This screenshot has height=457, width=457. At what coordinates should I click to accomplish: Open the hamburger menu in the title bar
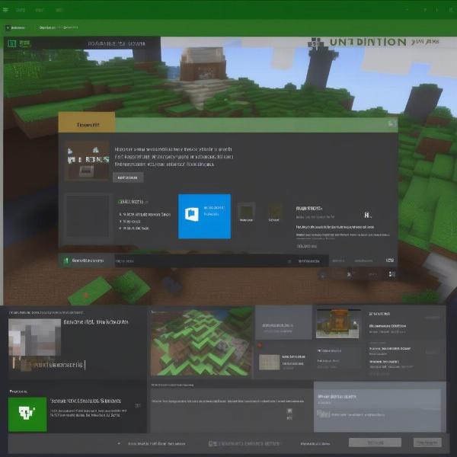5,10
